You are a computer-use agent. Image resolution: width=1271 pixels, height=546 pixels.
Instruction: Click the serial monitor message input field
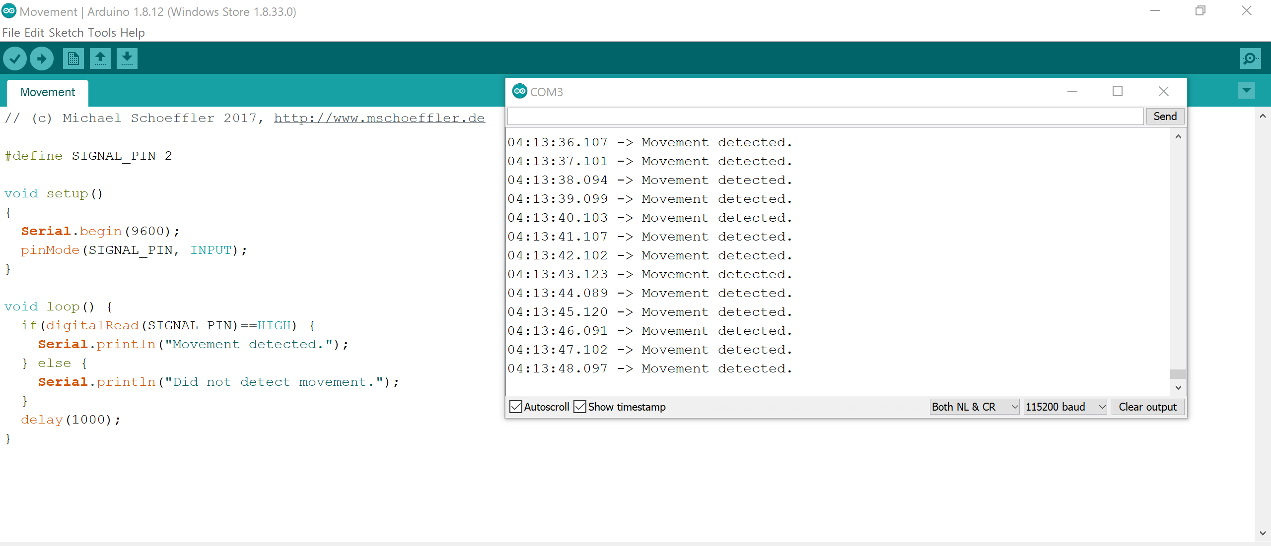pos(825,116)
